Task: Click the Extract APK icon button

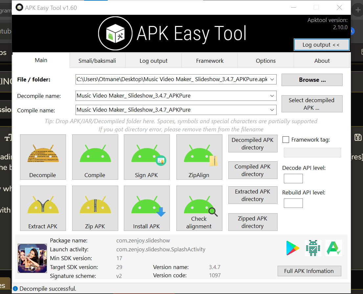Action: pyautogui.click(x=43, y=208)
